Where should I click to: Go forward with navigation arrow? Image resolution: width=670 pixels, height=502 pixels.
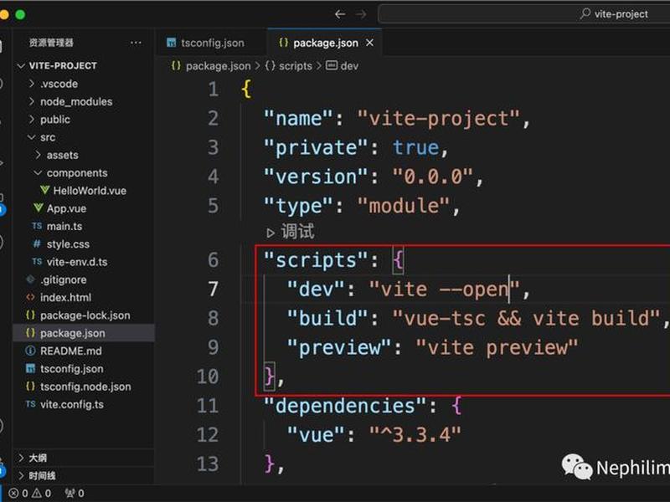(361, 14)
